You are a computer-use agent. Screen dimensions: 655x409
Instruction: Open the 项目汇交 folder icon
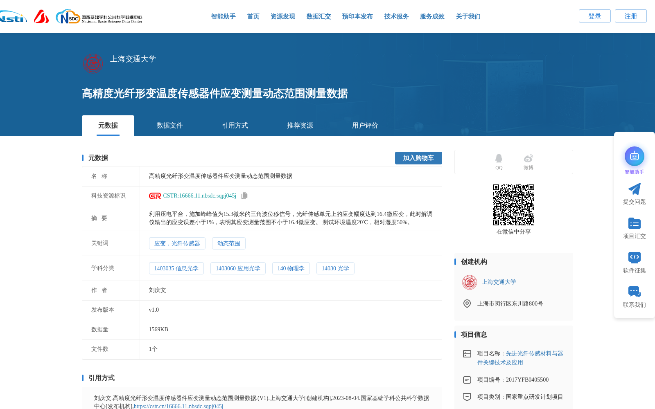coord(634,223)
